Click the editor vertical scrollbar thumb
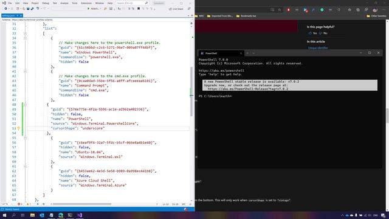The height and width of the screenshot is (219, 389). [x=191, y=91]
